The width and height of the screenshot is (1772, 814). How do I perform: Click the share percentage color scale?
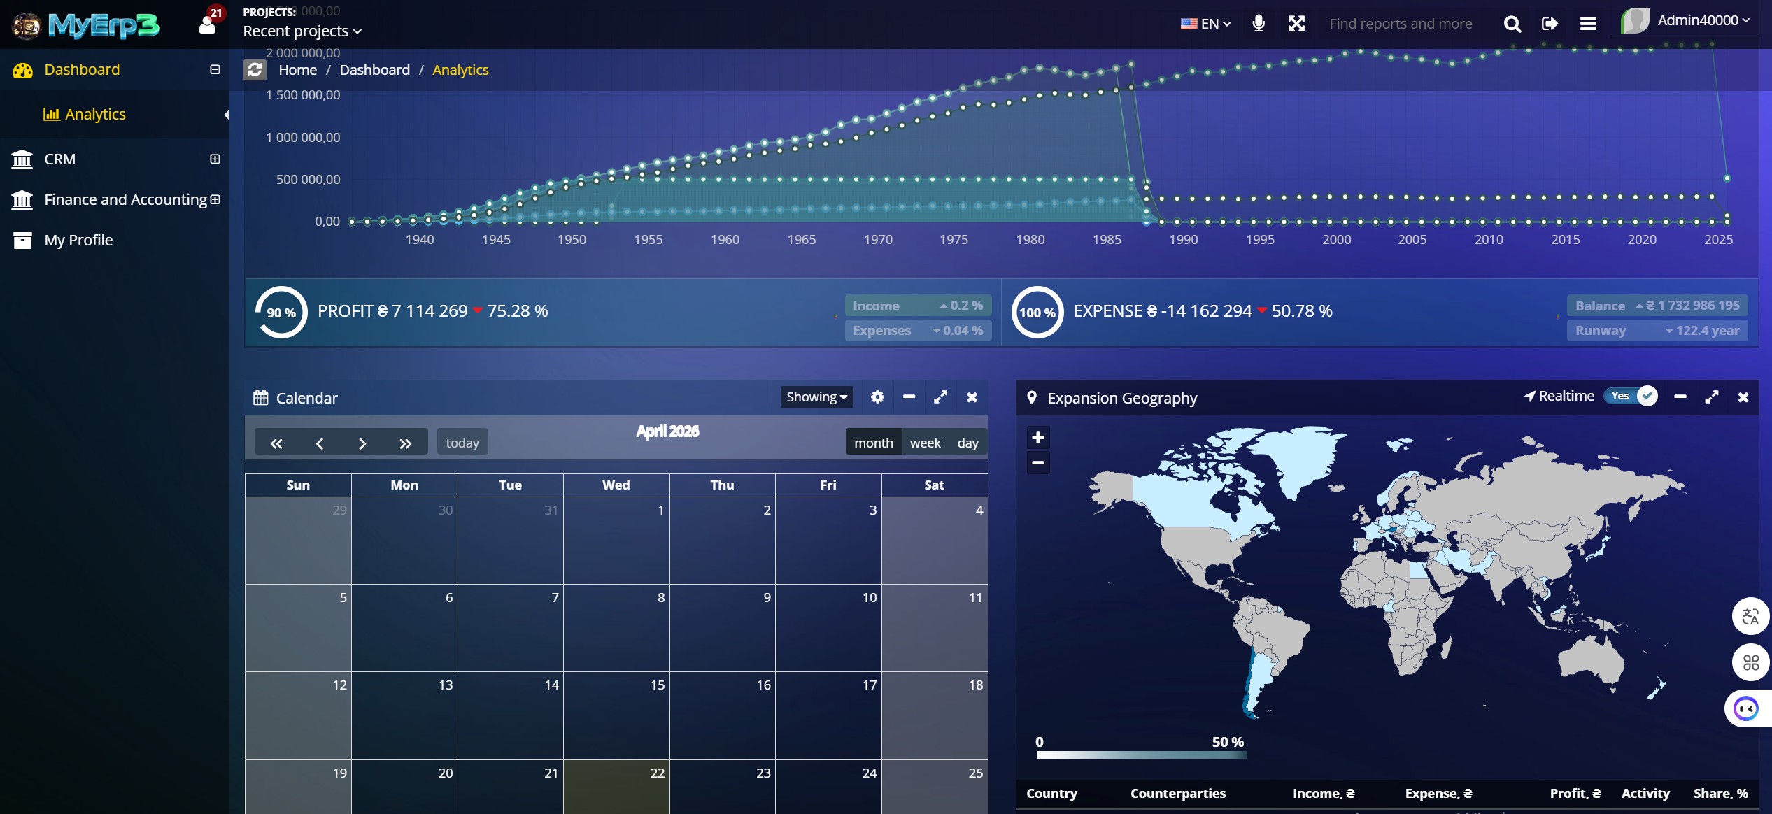point(1142,755)
